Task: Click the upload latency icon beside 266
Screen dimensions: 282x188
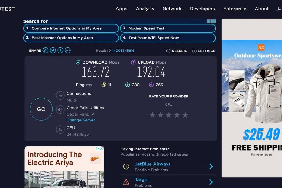Action: click(151, 85)
